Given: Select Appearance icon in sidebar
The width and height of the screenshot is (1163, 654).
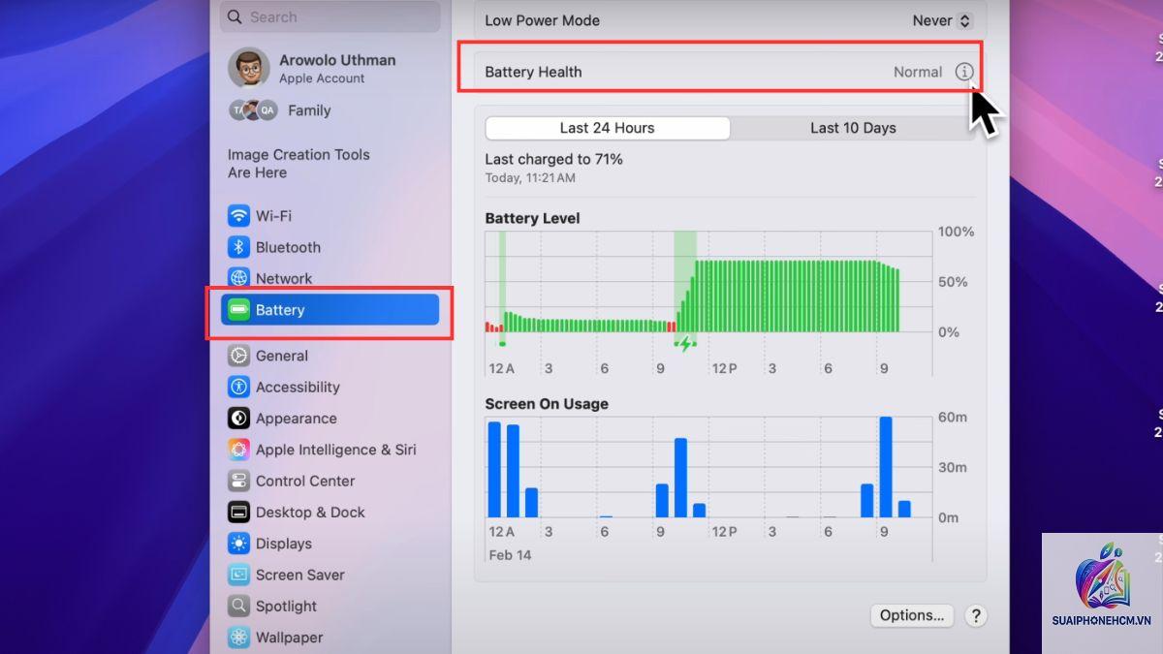Looking at the screenshot, I should coord(238,419).
